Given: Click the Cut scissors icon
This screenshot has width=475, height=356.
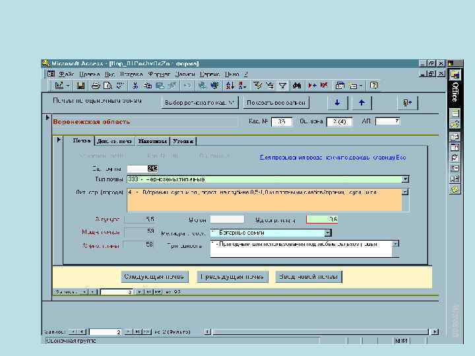Looking at the screenshot, I should click(x=135, y=86).
